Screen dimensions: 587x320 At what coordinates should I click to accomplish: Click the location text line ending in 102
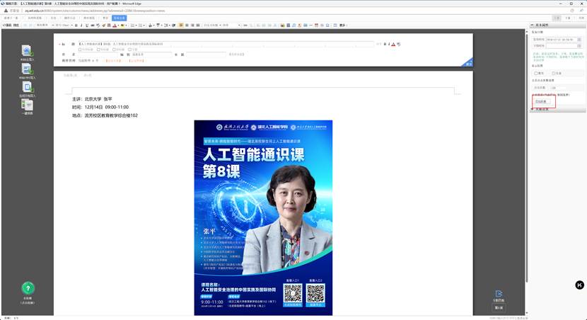coord(105,115)
